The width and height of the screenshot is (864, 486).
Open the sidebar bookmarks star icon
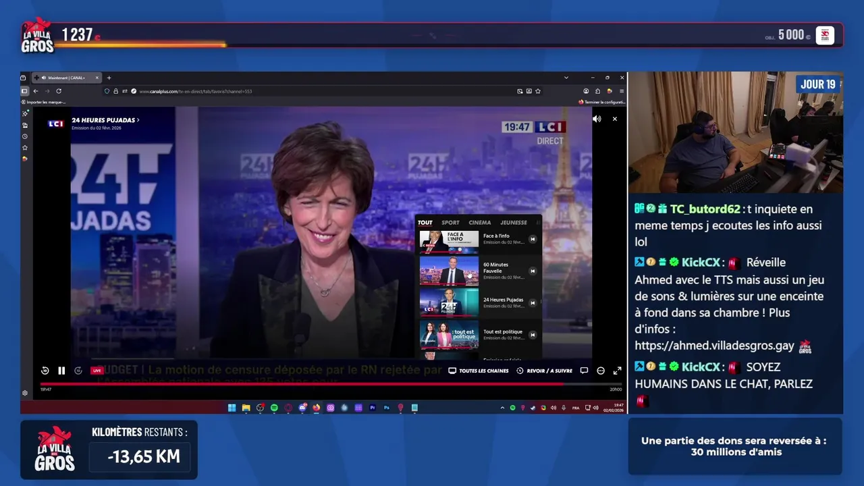click(25, 147)
